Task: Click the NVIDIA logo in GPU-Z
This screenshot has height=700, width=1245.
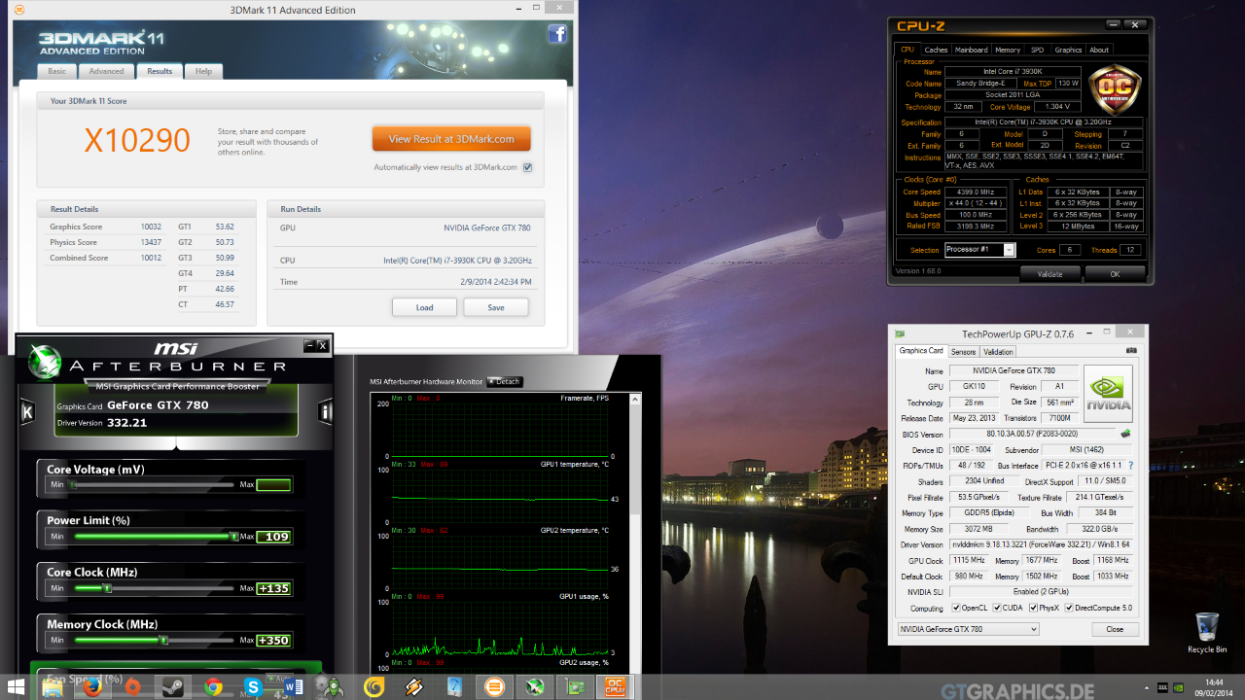Action: 1109,394
